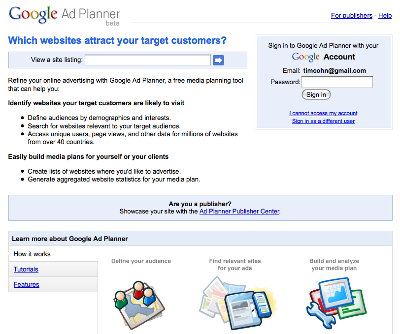The image size is (400, 334).
Task: Click the Define your audience heading text
Action: pos(141,261)
